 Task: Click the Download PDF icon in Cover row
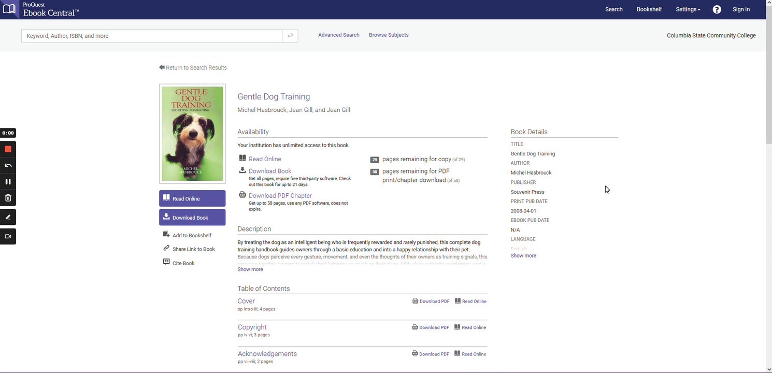click(415, 301)
